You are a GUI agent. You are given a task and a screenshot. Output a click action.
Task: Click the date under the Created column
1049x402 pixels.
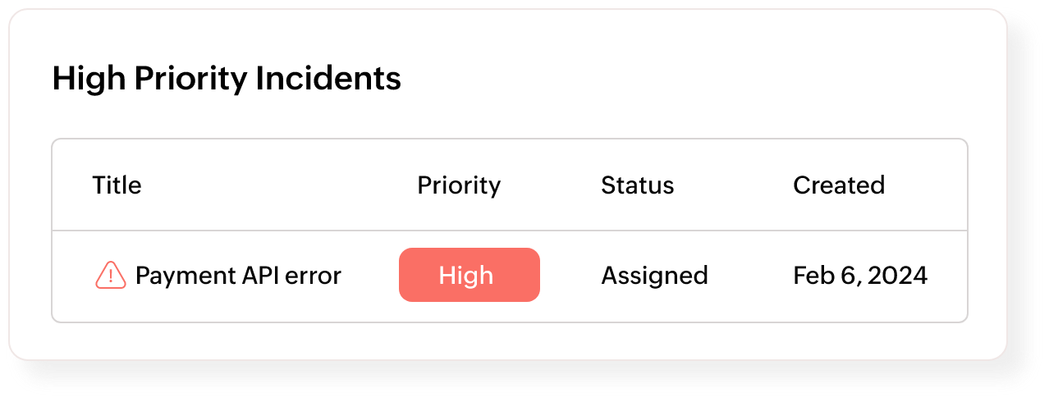[x=859, y=276]
